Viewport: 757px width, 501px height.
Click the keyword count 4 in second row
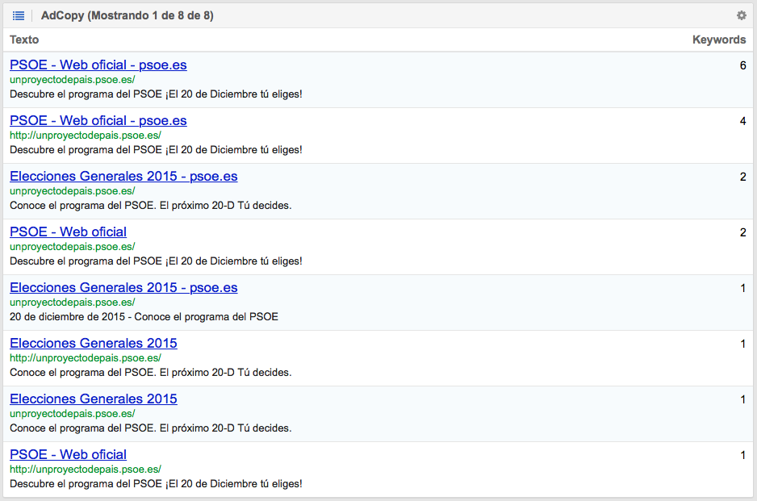[x=742, y=121]
